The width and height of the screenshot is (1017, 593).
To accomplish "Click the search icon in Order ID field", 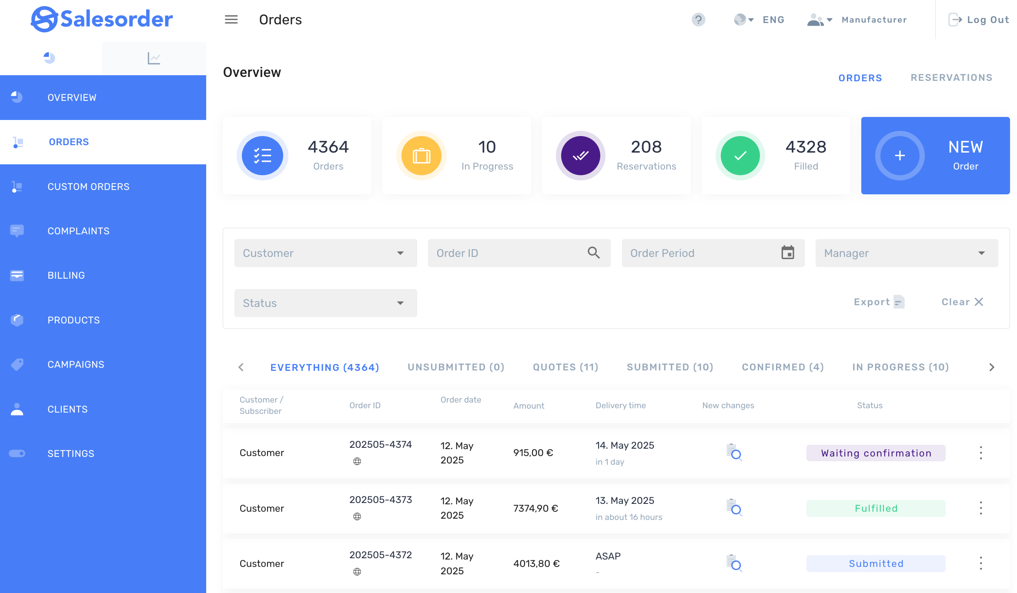I will pyautogui.click(x=594, y=253).
